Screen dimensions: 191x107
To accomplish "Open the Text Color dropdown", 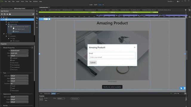I will click(x=19, y=76).
